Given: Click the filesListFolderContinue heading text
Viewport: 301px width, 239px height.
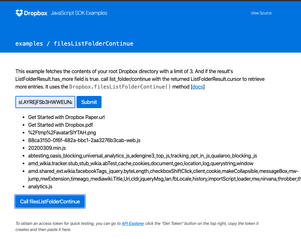Looking at the screenshot, I should 94,44.
